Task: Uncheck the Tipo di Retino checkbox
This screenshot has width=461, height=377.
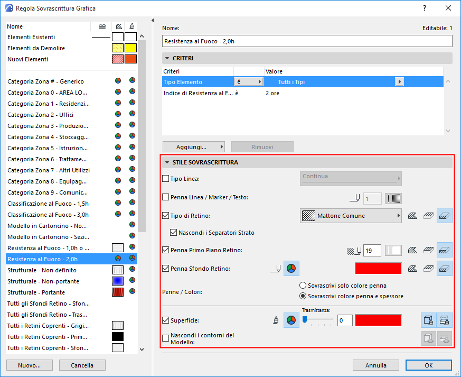Action: [165, 216]
